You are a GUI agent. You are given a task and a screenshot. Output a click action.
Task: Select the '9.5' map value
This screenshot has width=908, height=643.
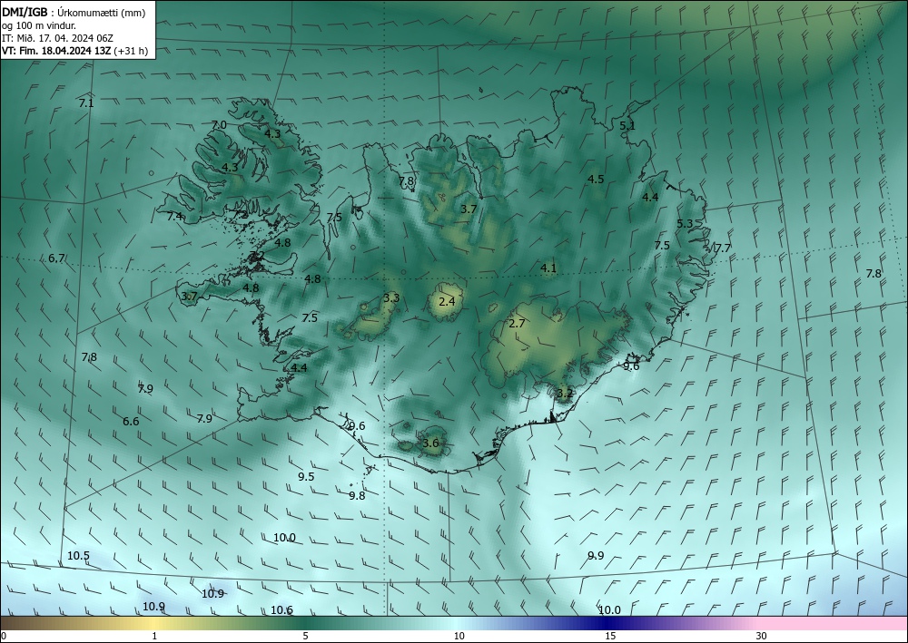(x=306, y=477)
